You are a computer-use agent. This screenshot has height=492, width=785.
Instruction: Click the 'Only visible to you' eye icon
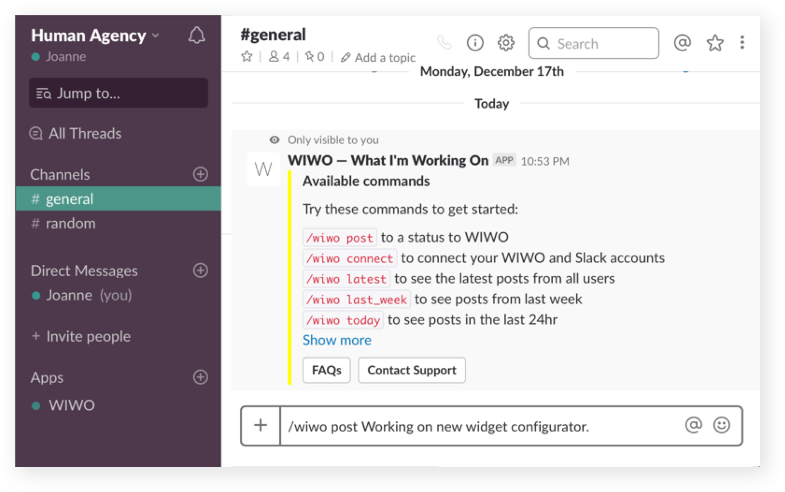[x=274, y=140]
